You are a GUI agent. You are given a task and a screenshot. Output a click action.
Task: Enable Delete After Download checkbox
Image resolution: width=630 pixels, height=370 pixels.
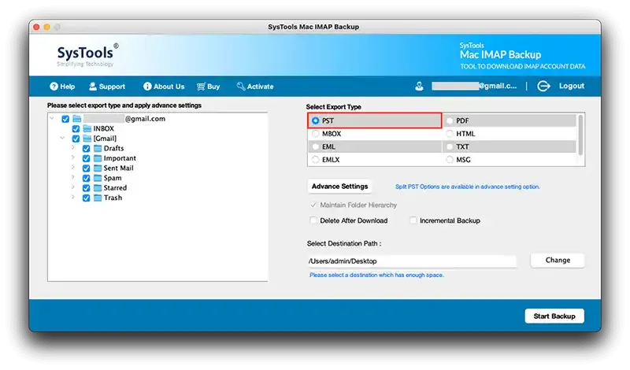313,220
